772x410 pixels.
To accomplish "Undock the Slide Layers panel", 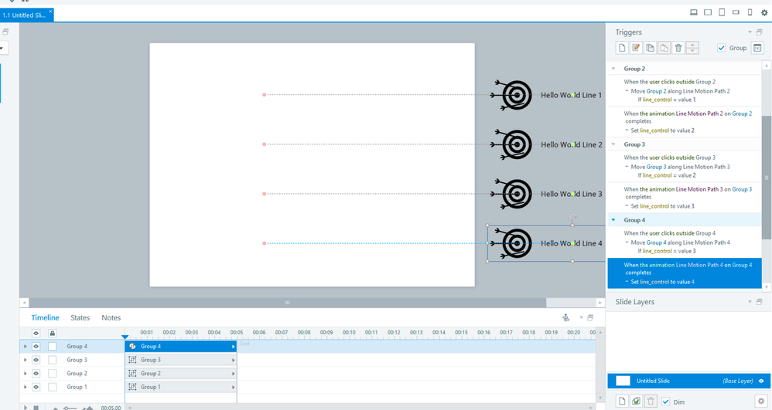I will (x=759, y=301).
